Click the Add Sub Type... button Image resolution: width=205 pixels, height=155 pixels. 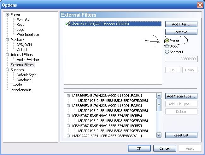181,104
